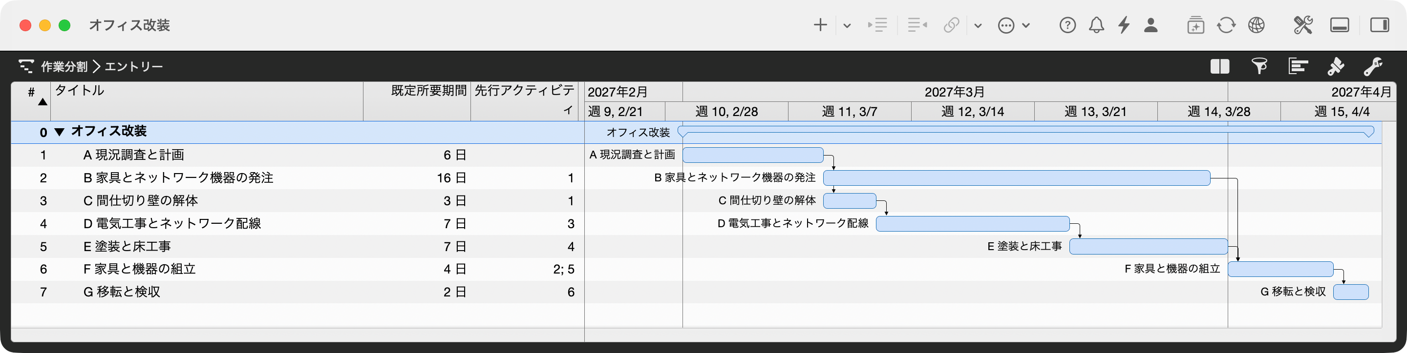This screenshot has width=1407, height=353.
Task: Select the 作業分割 breadcrumb
Action: point(64,66)
